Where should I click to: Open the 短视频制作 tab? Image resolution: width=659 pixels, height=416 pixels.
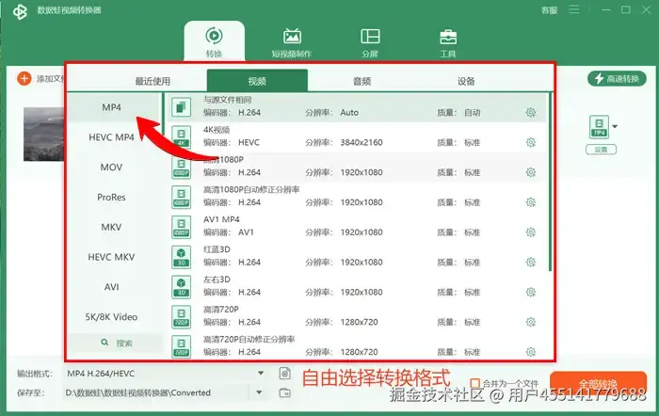coord(292,42)
